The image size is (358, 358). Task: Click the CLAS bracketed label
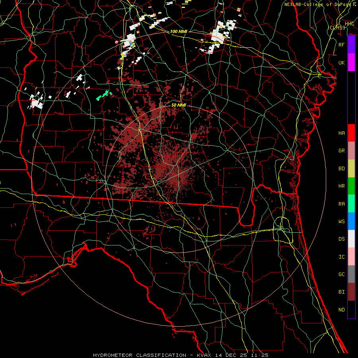click(336, 27)
